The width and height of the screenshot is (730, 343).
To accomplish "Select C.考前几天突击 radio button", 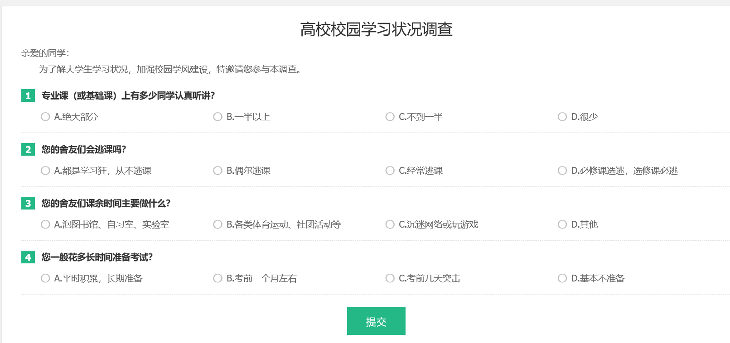I will point(390,278).
